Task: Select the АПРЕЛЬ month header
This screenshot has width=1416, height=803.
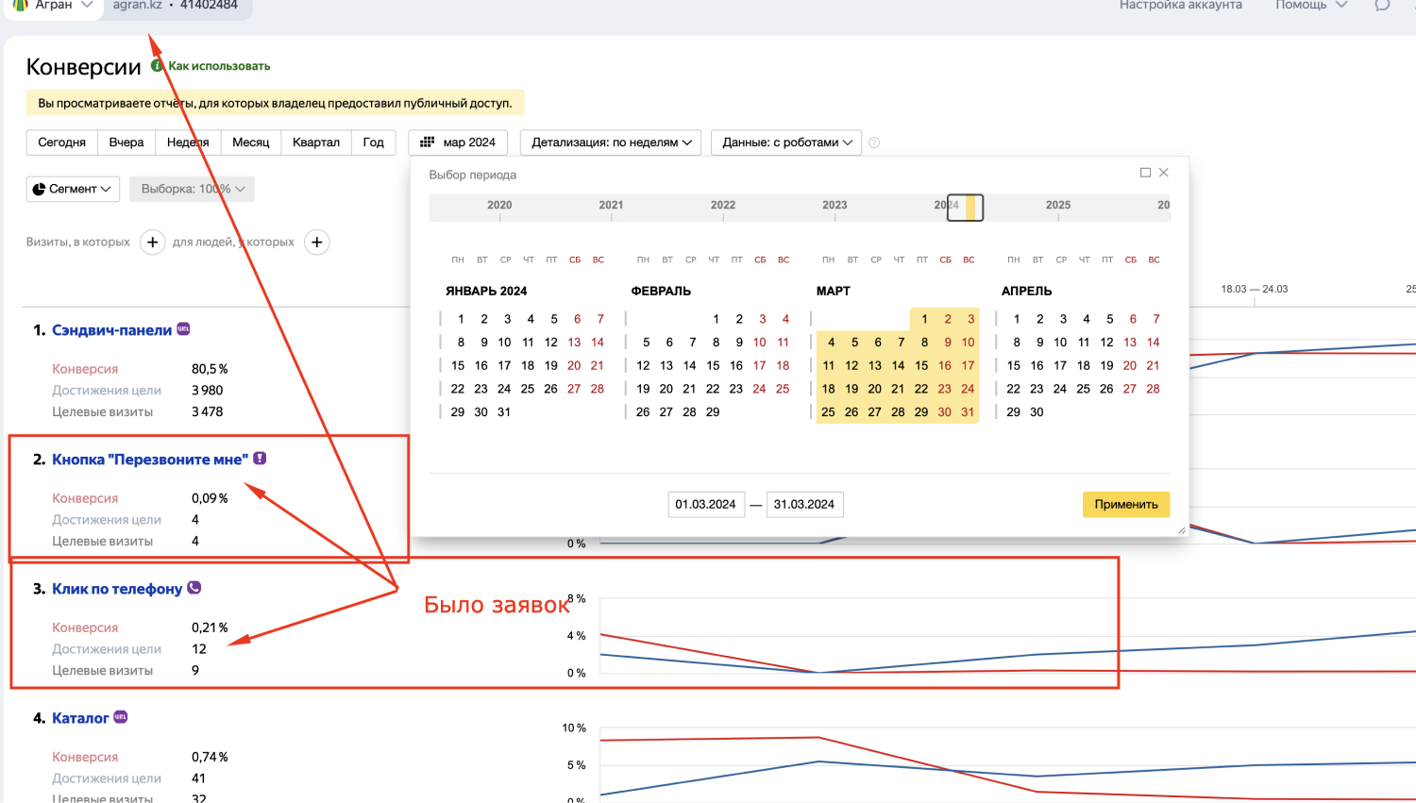Action: [x=1027, y=291]
